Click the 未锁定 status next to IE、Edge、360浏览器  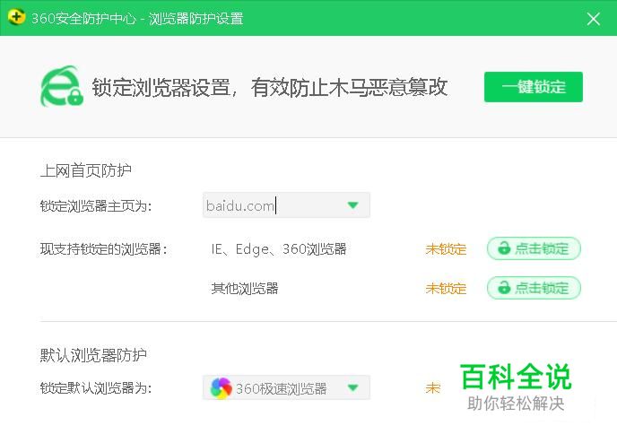click(x=446, y=249)
